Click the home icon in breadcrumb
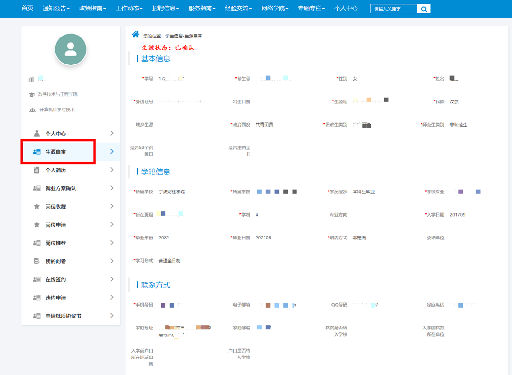Image resolution: width=512 pixels, height=375 pixels. click(x=136, y=35)
